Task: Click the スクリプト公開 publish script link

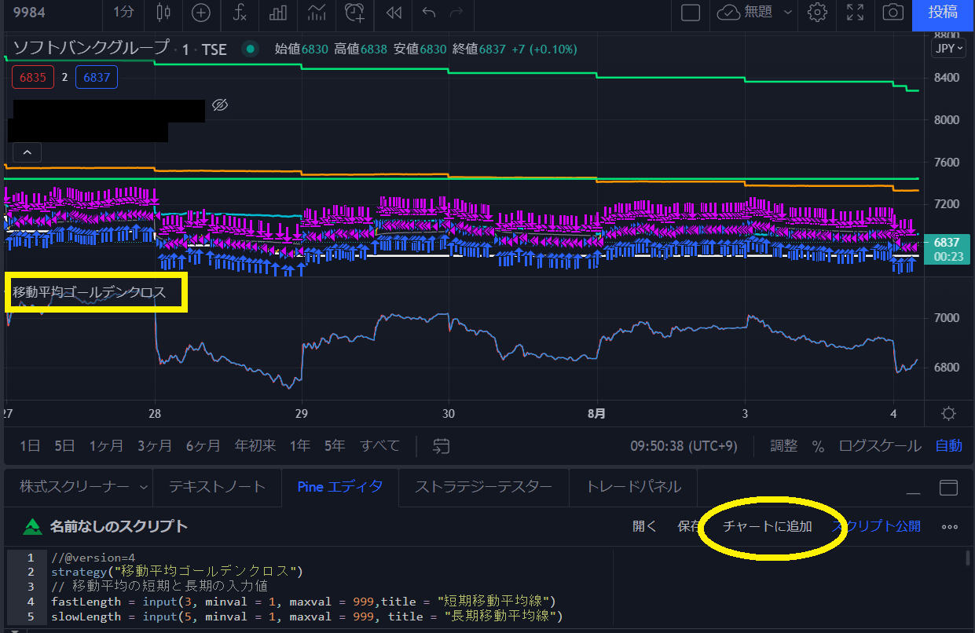Action: coord(876,526)
